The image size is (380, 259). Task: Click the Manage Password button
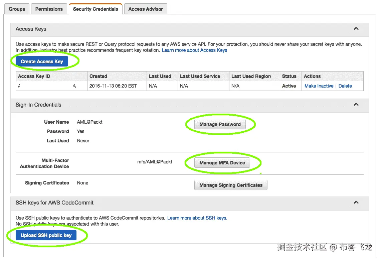pyautogui.click(x=220, y=124)
